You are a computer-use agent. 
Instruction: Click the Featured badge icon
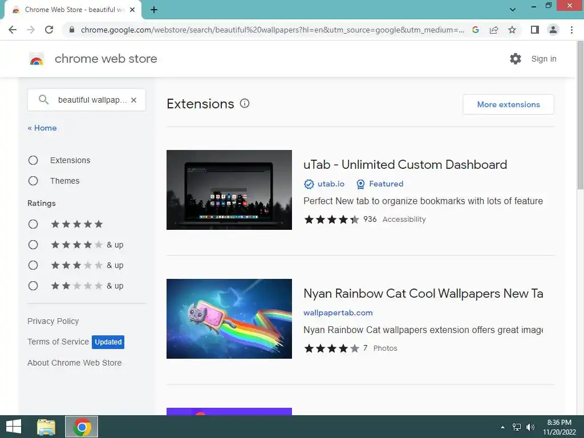(360, 184)
